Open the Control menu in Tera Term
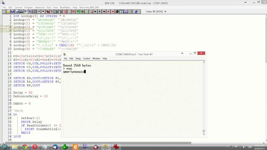The width and height of the screenshot is (267, 150). tap(87, 58)
